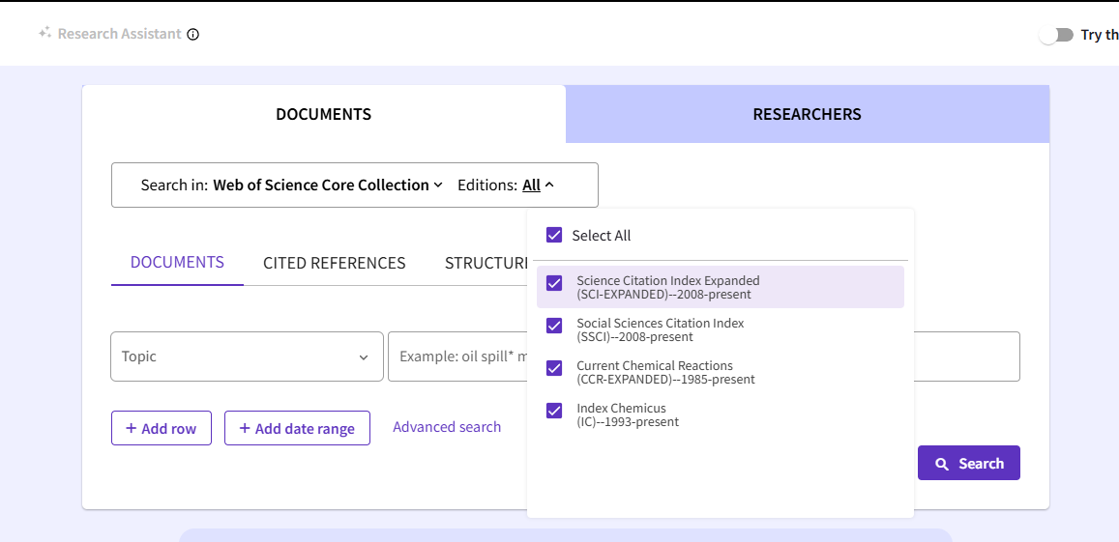Select the top DOCUMENTS tab
Viewport: 1119px width, 542px height.
click(x=323, y=114)
